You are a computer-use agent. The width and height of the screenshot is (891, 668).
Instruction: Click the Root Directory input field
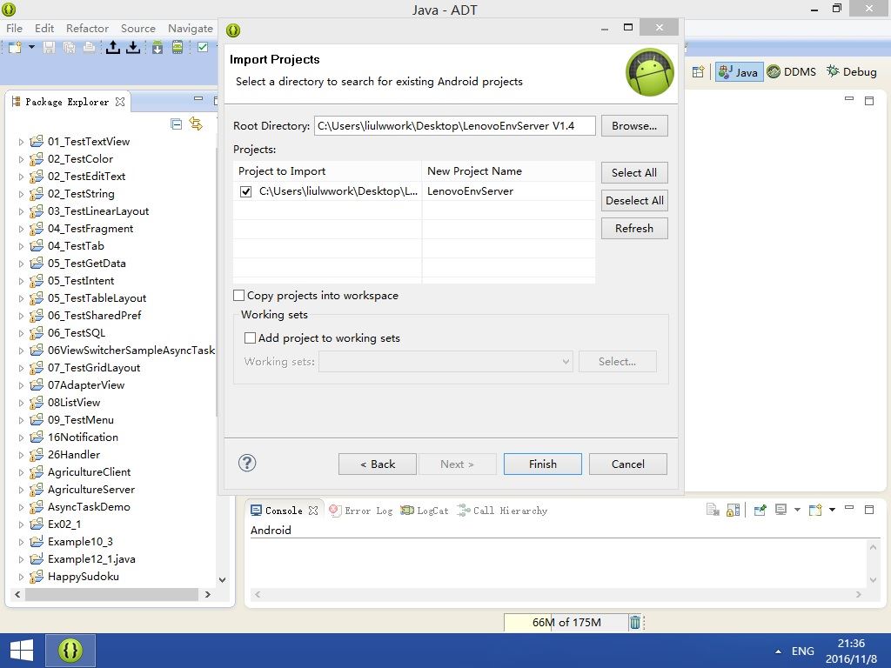[x=454, y=125]
